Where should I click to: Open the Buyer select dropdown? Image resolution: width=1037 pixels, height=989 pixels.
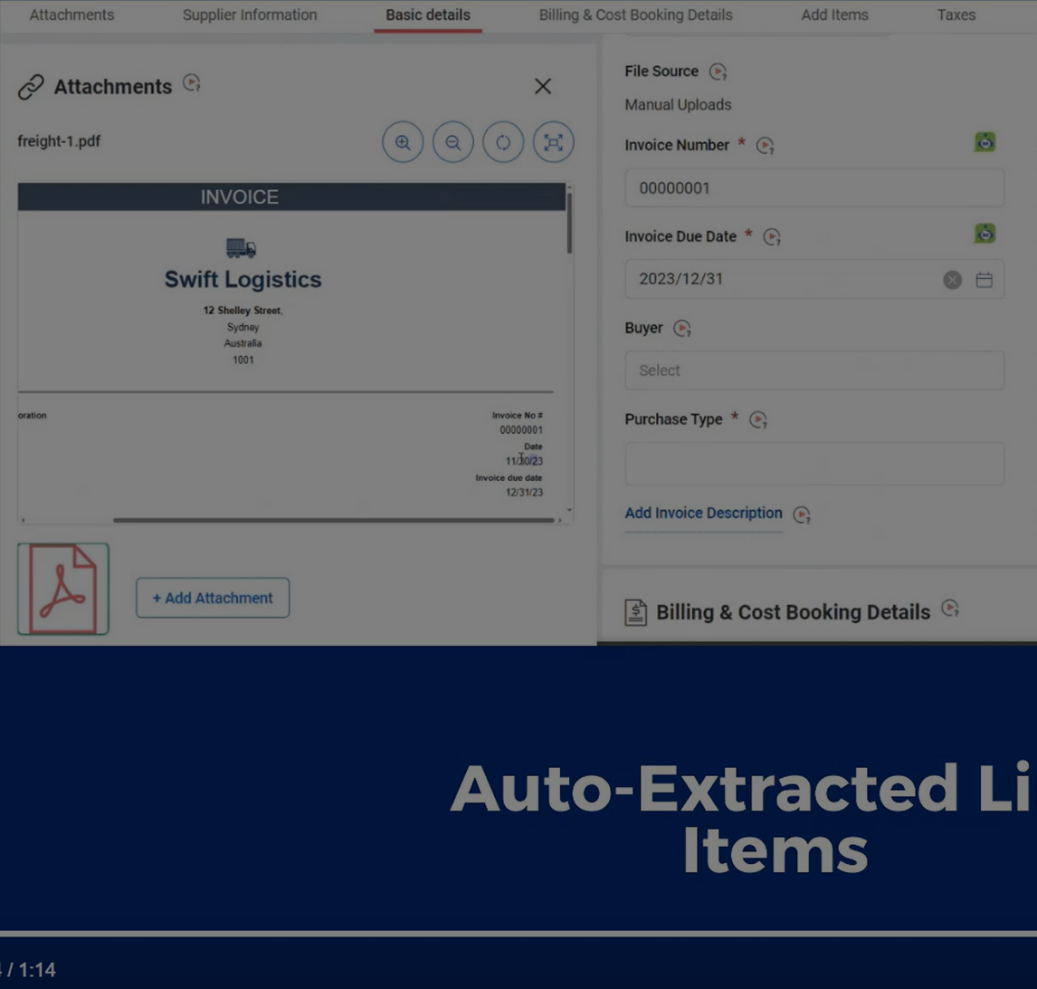pos(813,370)
